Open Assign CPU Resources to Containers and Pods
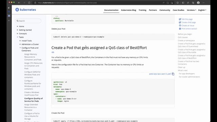Viewport: 217px width, 122px height. tap(33, 66)
